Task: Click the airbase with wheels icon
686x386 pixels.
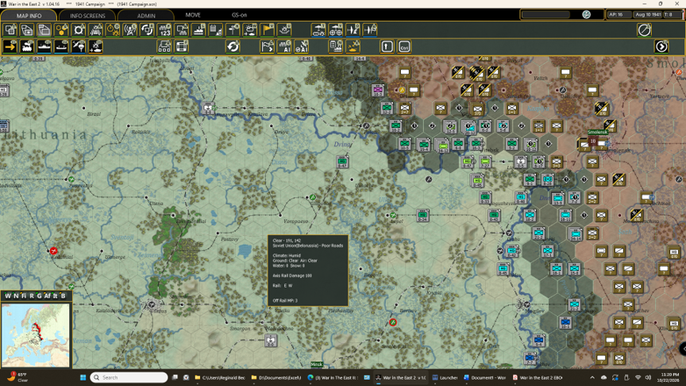Action: pyautogui.click(x=336, y=30)
